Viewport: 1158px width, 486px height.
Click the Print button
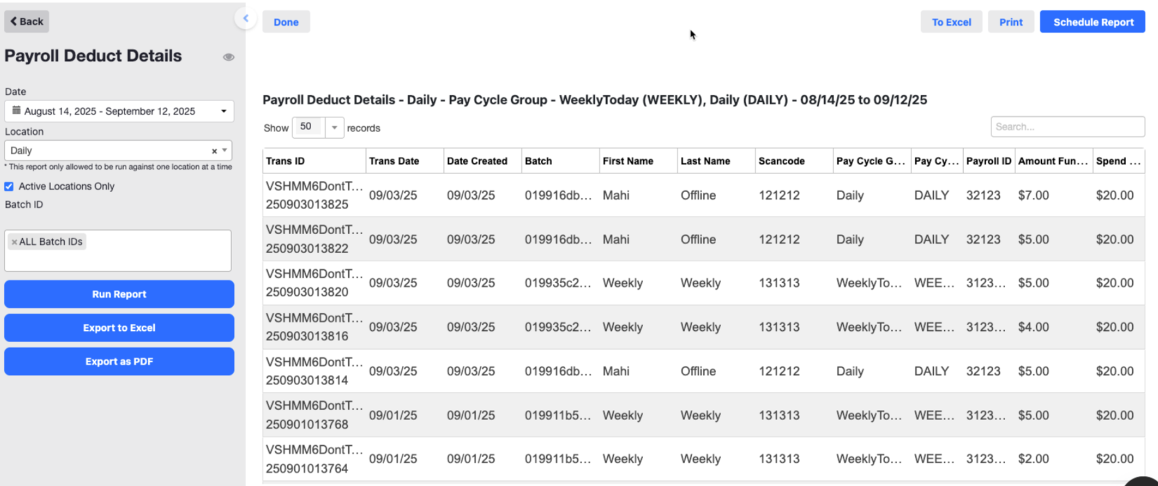[x=1011, y=22]
